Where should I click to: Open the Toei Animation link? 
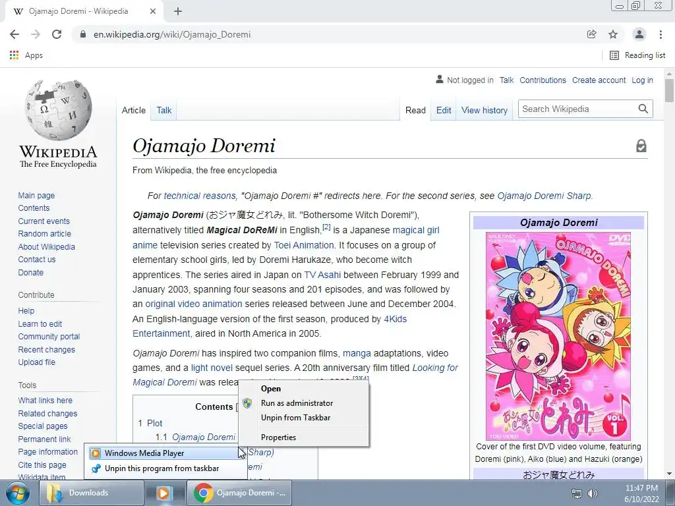304,245
